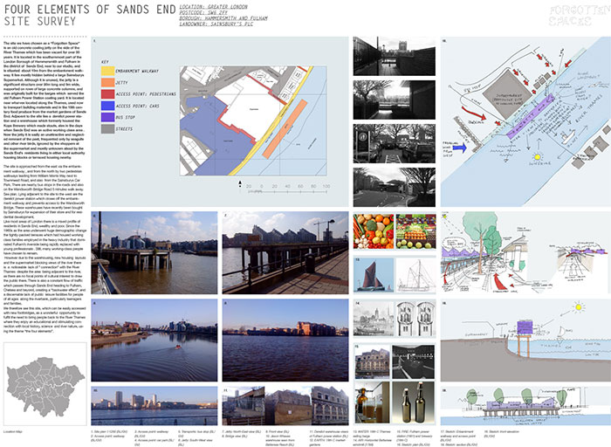Click the blue prevailing wind arrow on sketch
Screen dimensions: 611x447
click(x=460, y=148)
